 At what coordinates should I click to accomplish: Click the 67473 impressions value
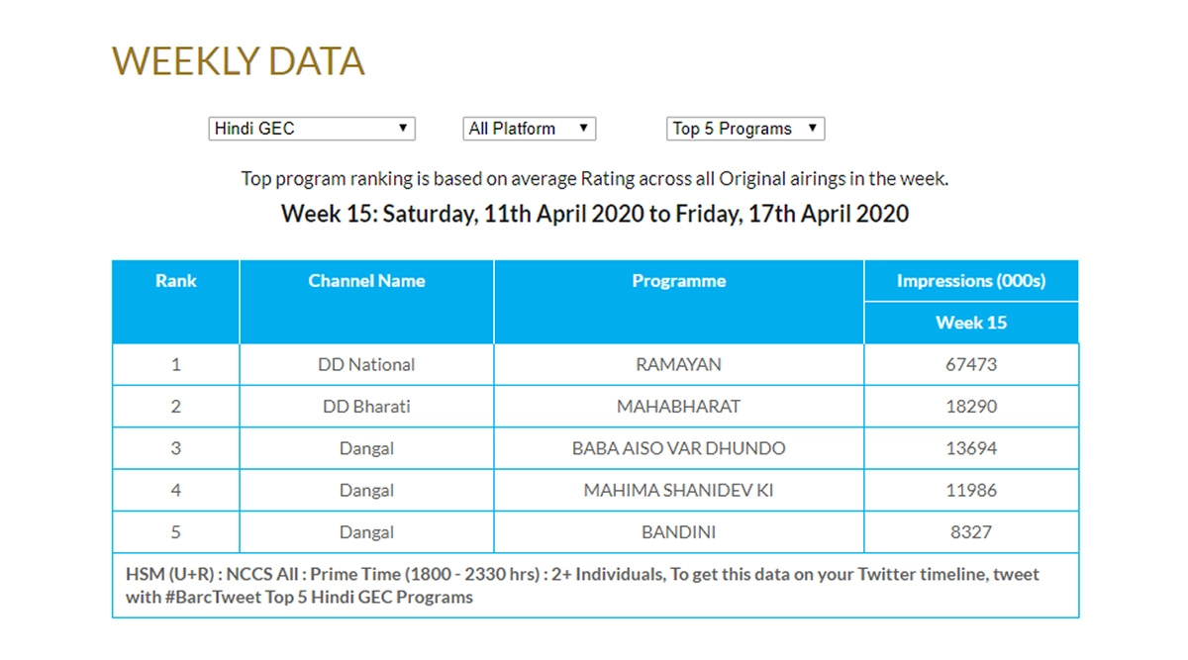971,364
